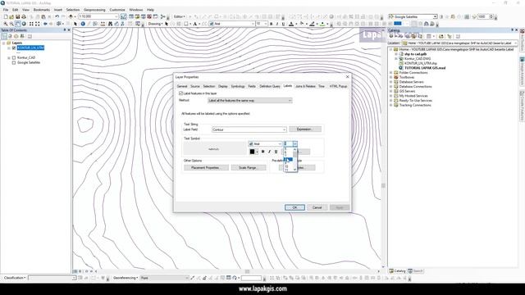Viewport: 525px width, 295px height.
Task: Click the Search tab beside Catalog at bottom
Action: (x=416, y=271)
